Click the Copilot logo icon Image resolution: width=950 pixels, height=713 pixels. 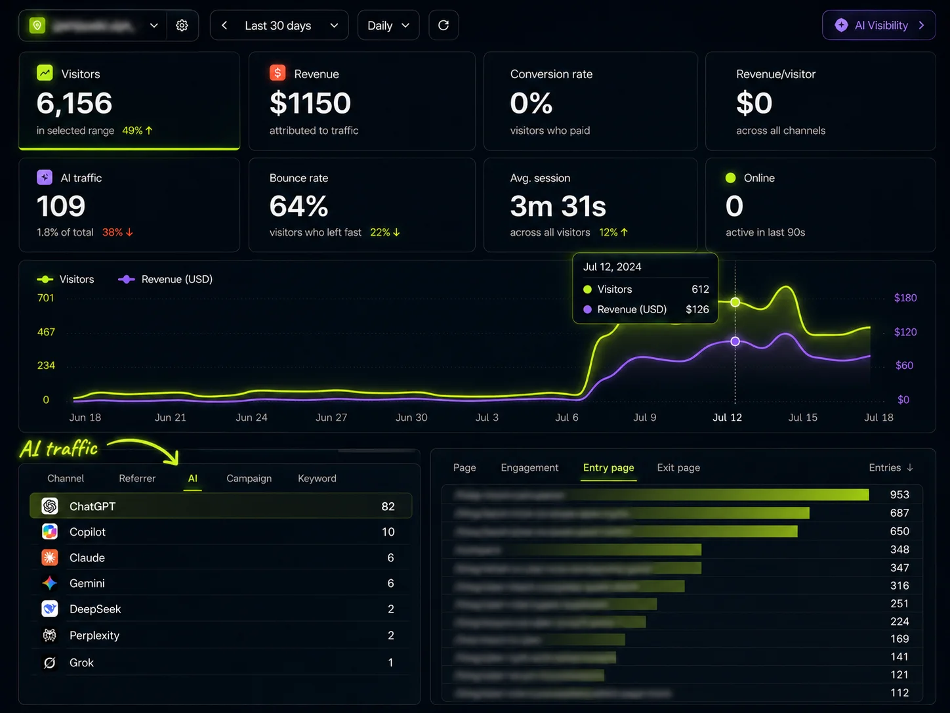[x=50, y=532]
